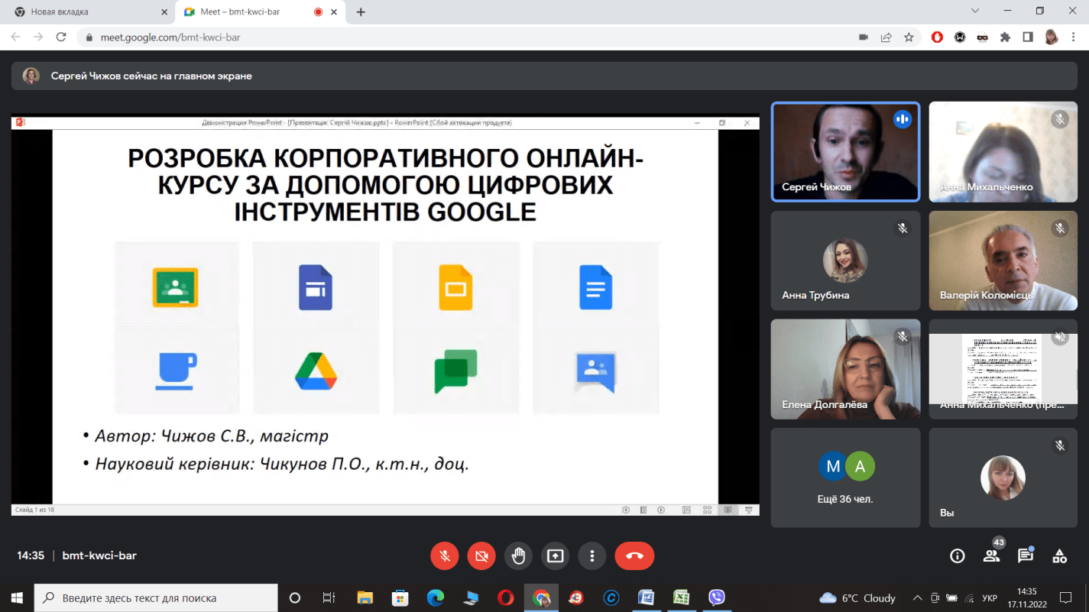Select Анна Михальченко presentation tile
1089x612 pixels.
pyautogui.click(x=1003, y=369)
